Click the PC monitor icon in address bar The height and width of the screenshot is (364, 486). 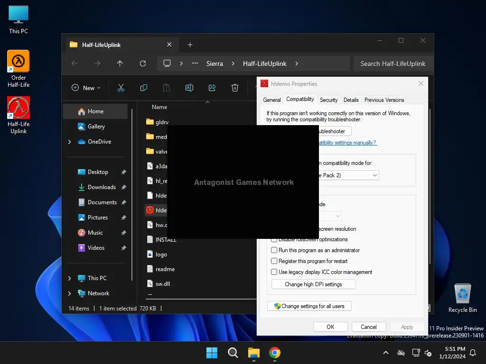(167, 64)
